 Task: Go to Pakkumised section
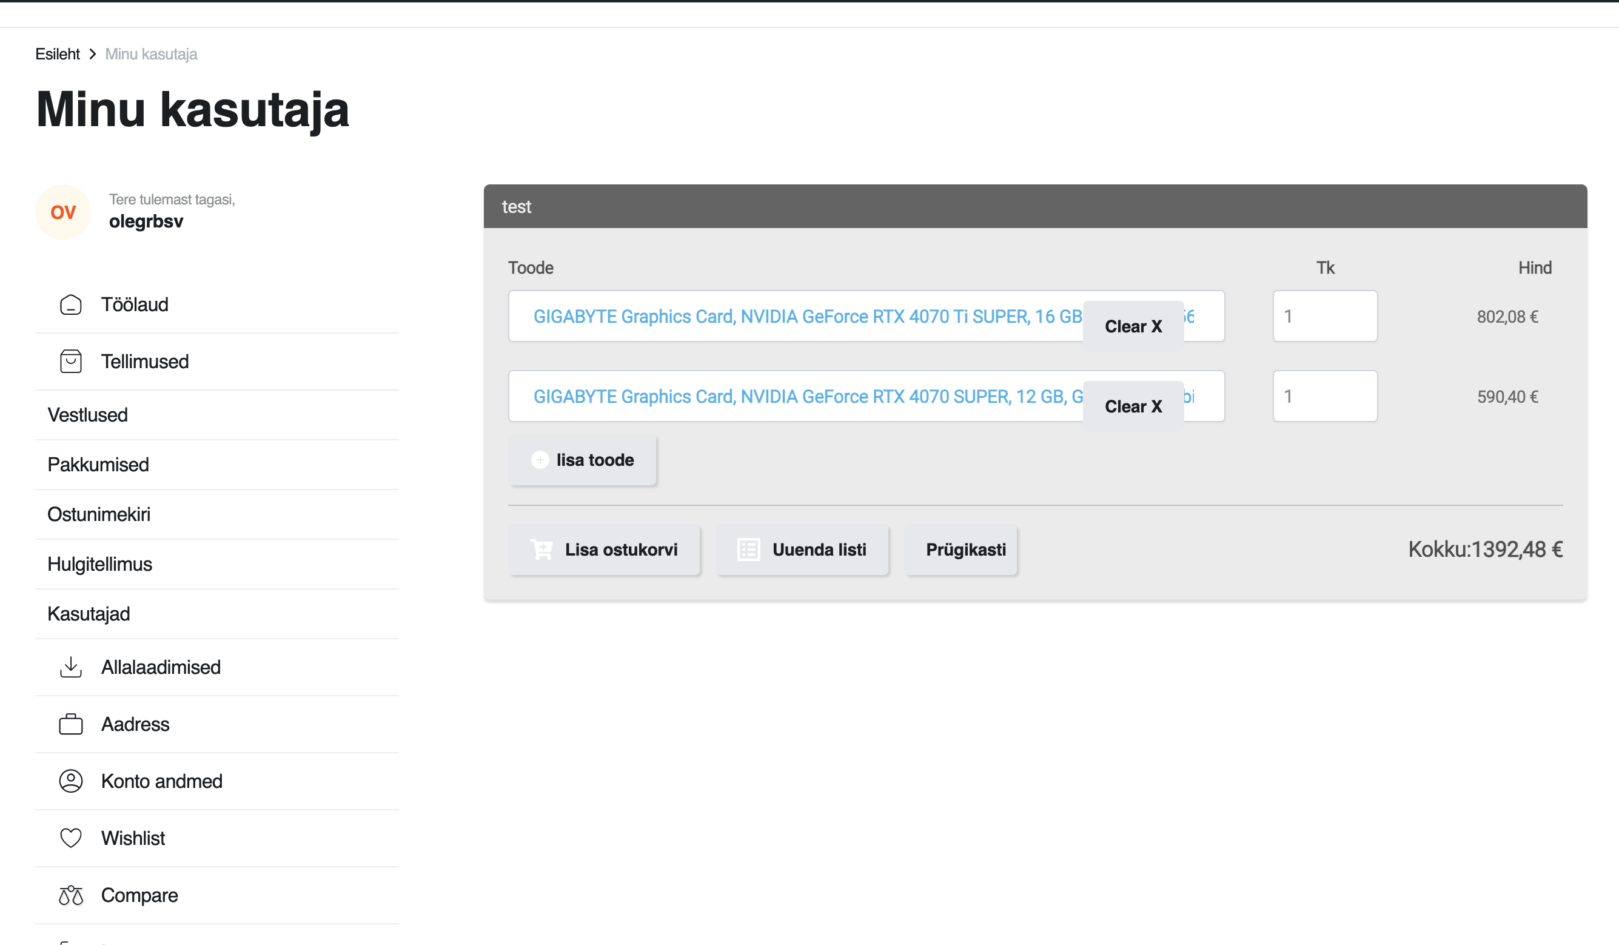[x=217, y=465]
